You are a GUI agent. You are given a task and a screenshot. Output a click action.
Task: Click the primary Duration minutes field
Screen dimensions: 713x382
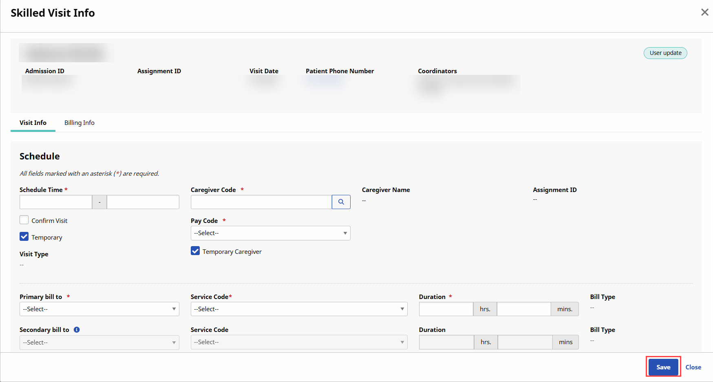[x=524, y=309]
